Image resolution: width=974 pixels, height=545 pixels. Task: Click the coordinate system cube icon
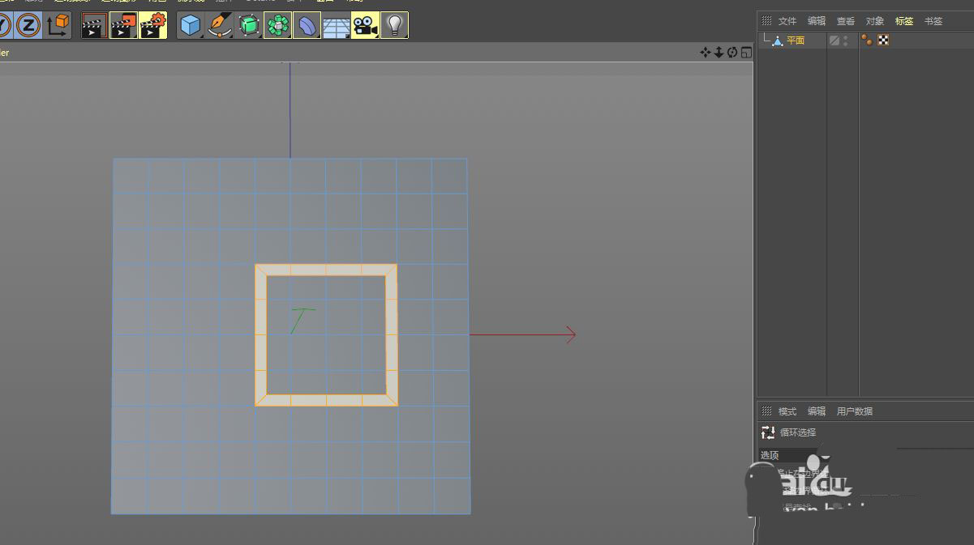point(58,25)
